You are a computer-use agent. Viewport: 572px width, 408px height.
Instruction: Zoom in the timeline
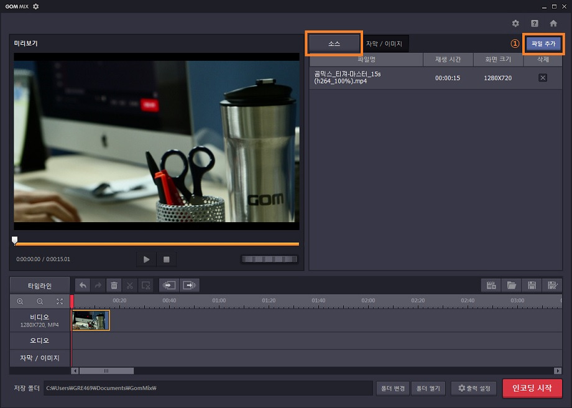(20, 302)
